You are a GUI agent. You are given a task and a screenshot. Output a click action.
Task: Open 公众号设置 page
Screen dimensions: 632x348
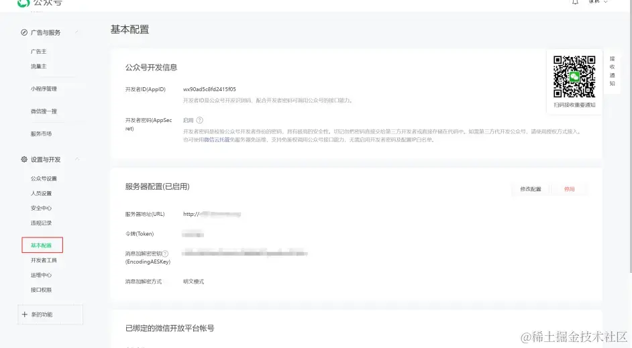pos(44,178)
